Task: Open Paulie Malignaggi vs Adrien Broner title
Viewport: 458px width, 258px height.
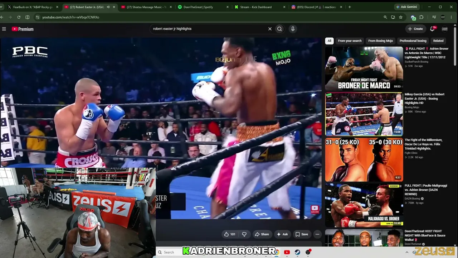Action: [x=426, y=190]
